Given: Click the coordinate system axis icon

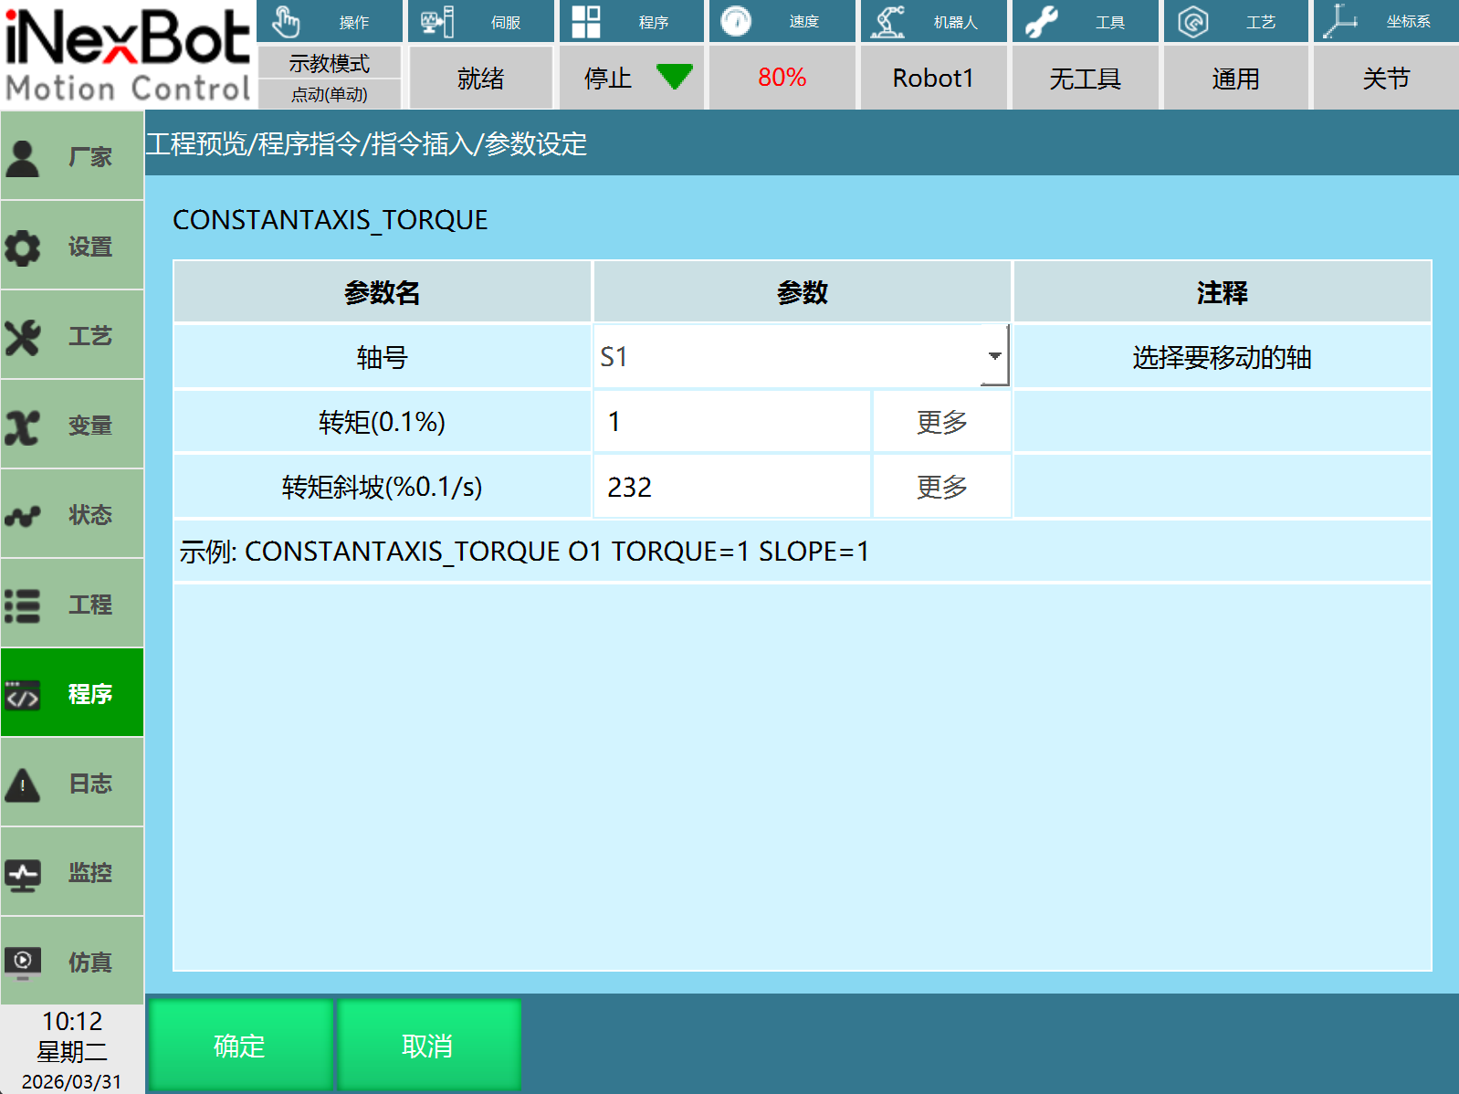Looking at the screenshot, I should point(1340,21).
